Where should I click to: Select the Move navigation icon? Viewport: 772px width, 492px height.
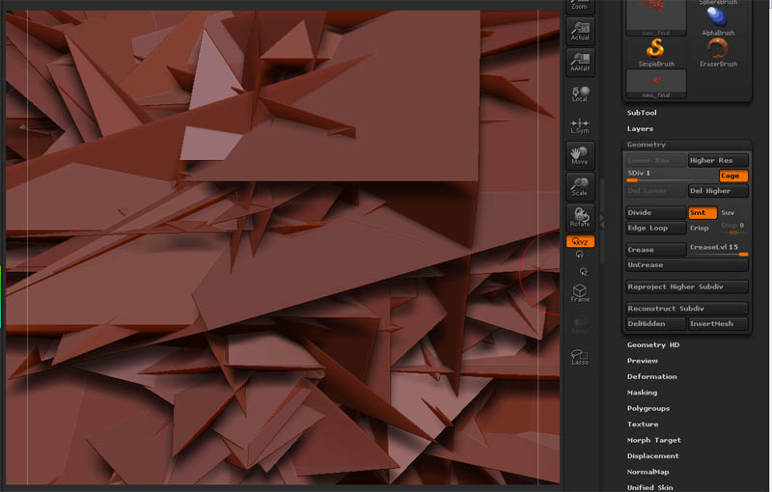[x=580, y=155]
